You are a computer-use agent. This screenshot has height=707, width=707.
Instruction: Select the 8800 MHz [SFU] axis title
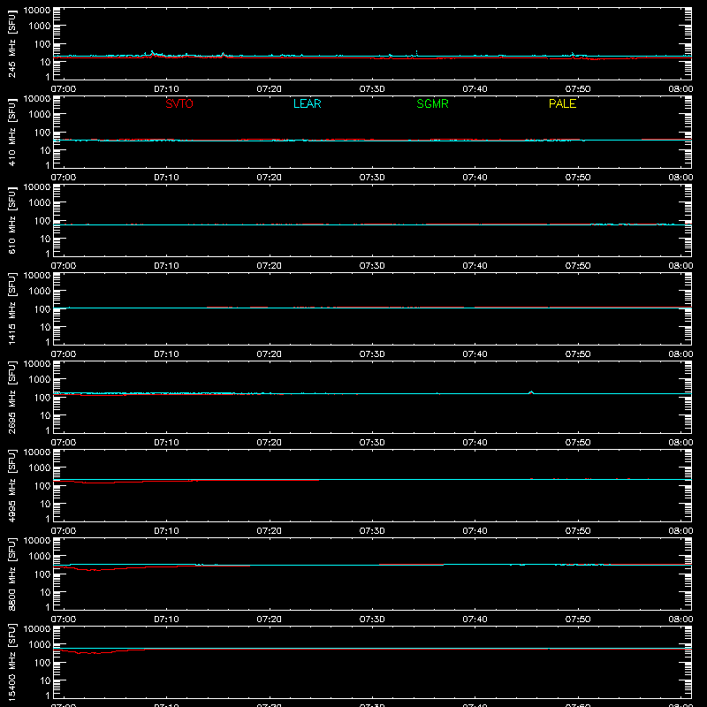(11, 574)
